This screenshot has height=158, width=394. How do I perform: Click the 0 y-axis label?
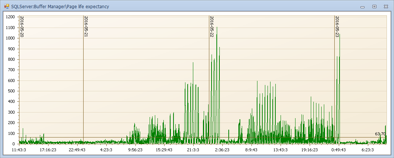14,144
